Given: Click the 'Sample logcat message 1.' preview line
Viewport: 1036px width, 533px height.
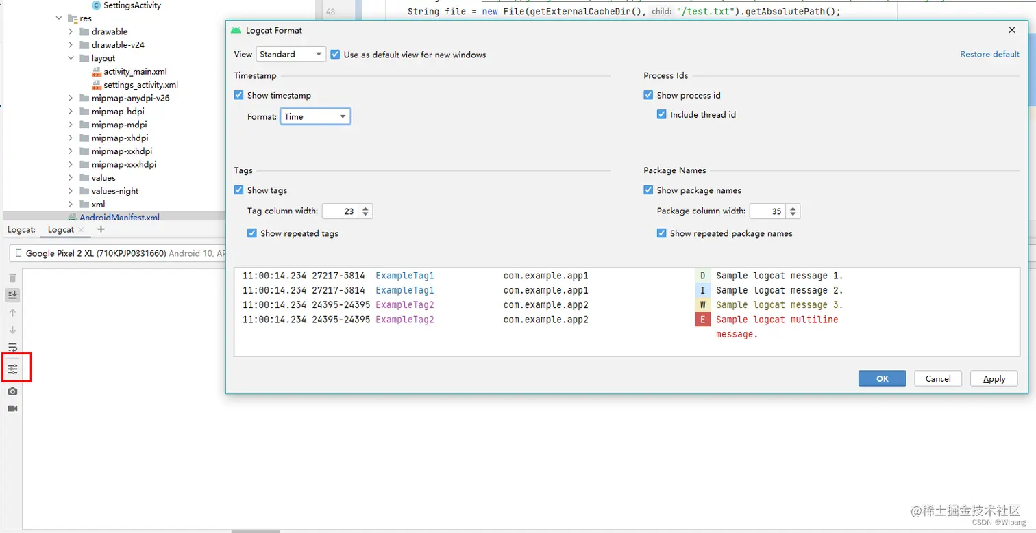Looking at the screenshot, I should 780,276.
